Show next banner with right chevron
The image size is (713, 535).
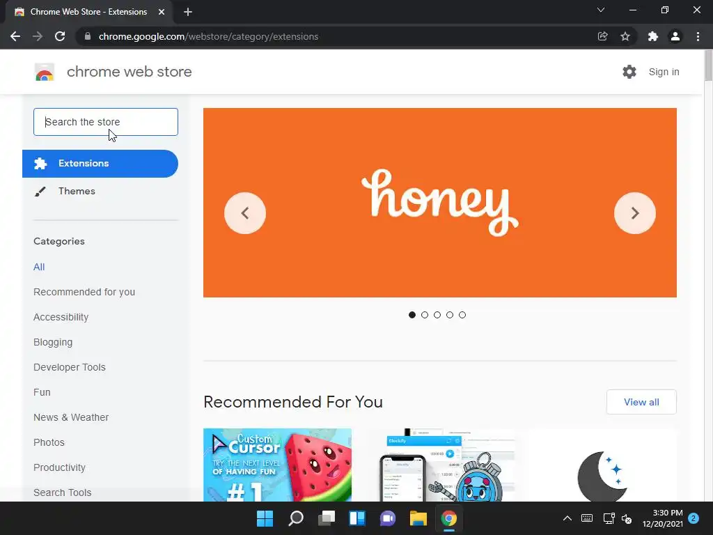[635, 213]
